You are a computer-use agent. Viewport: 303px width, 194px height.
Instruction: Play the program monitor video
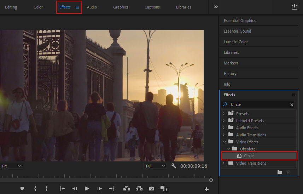(87, 189)
